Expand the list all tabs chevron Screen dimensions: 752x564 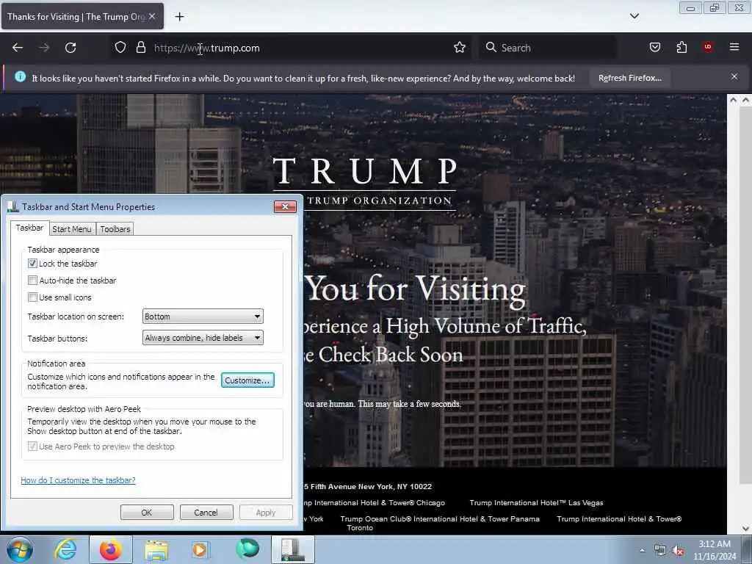634,16
